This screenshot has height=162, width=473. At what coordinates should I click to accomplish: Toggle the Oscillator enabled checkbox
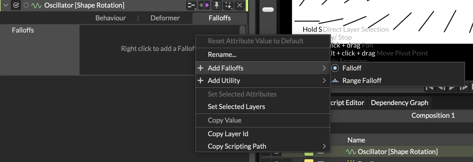click(16, 5)
